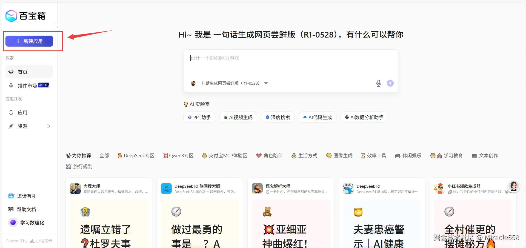
Task: Click the send arrow to submit prompt
Action: (390, 83)
